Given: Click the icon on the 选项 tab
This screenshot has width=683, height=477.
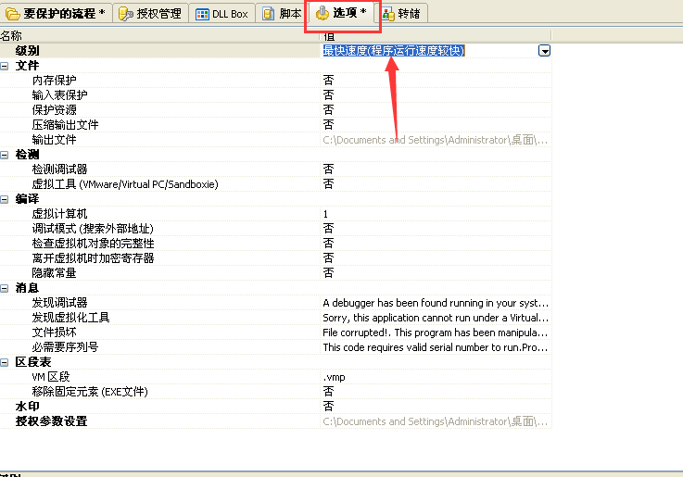Looking at the screenshot, I should (323, 13).
